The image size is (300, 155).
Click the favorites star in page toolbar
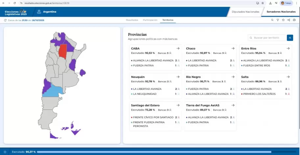(283, 20)
